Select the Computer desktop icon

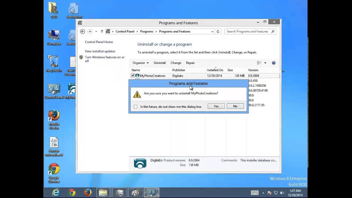coord(54,37)
